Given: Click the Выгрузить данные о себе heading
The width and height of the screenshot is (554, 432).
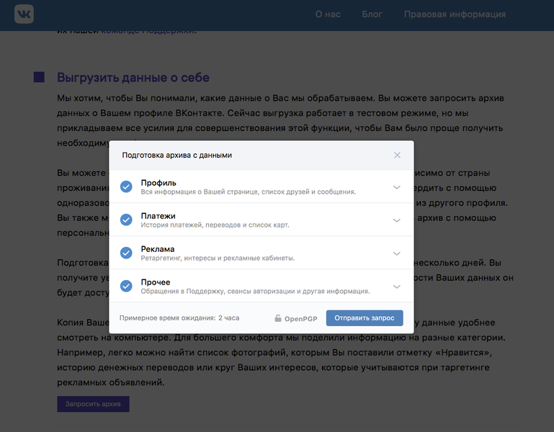Looking at the screenshot, I should [x=133, y=77].
